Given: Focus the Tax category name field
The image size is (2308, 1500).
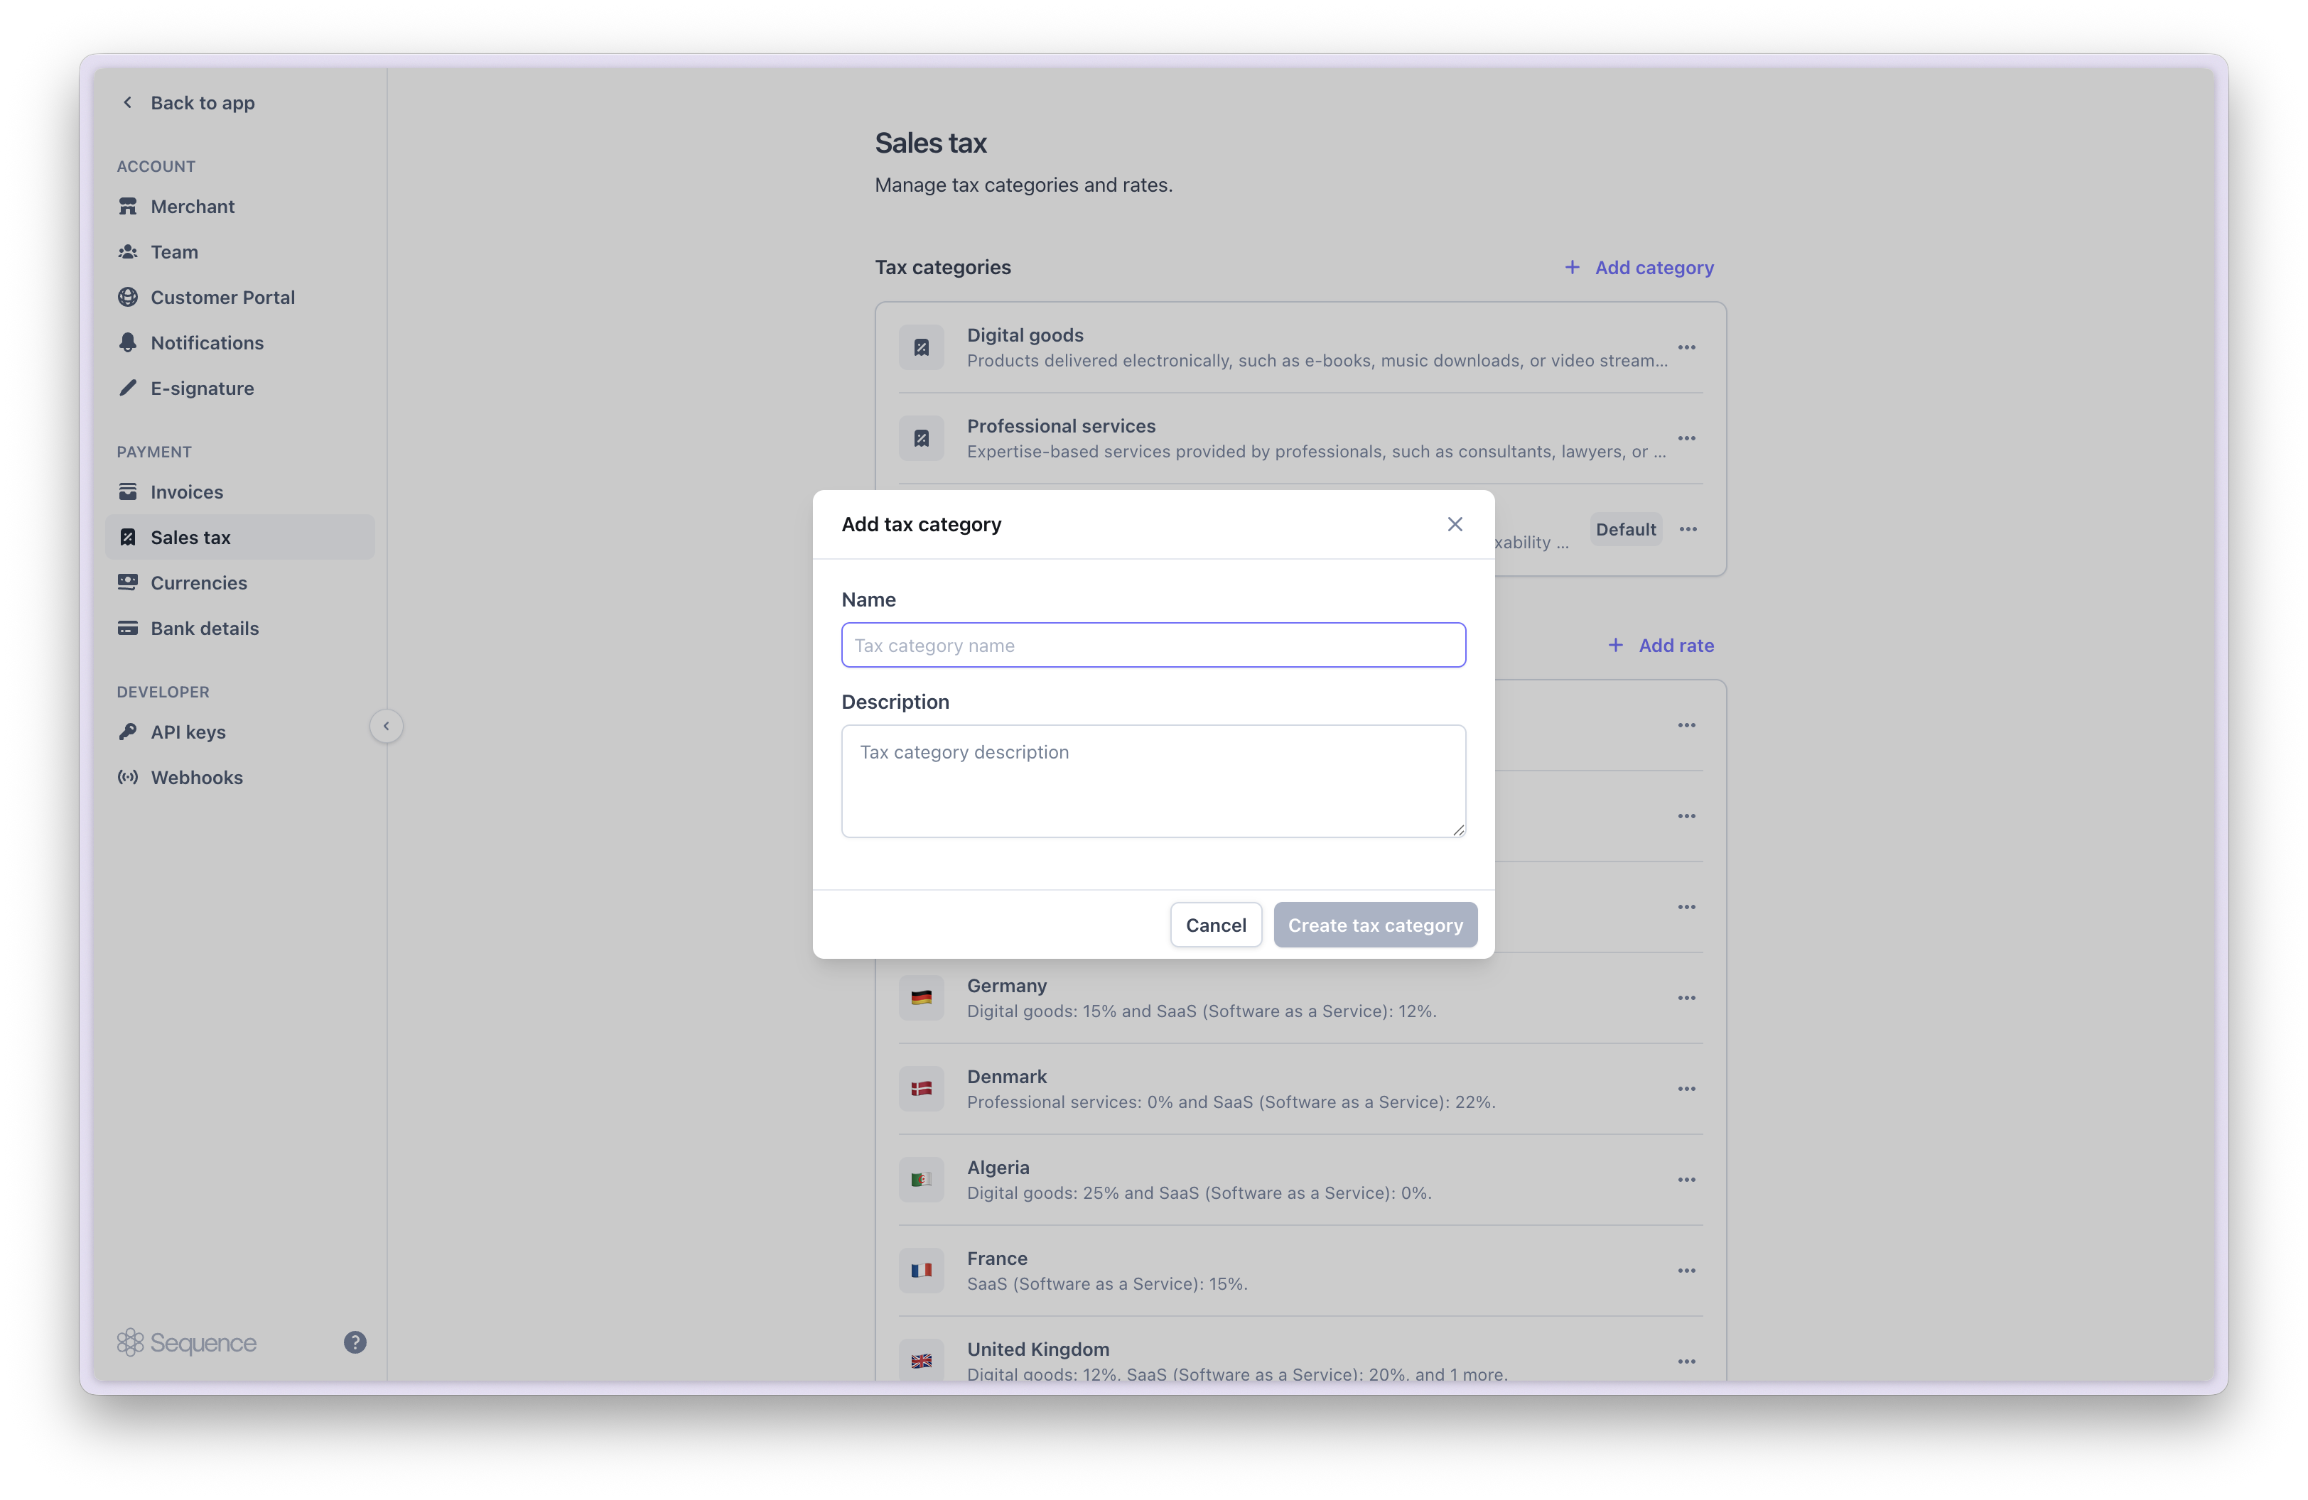Looking at the screenshot, I should [1152, 646].
